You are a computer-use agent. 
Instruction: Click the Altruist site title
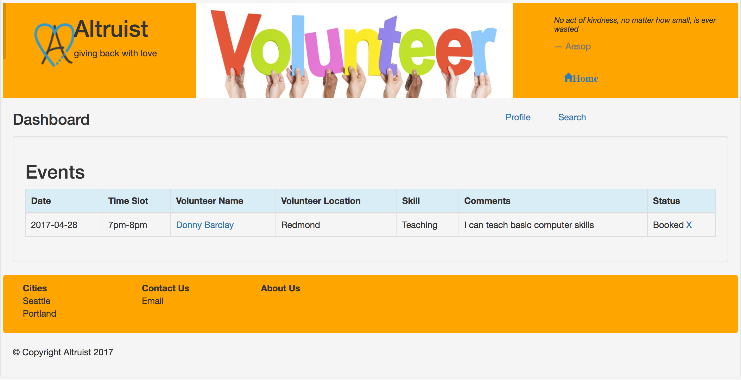coord(111,29)
